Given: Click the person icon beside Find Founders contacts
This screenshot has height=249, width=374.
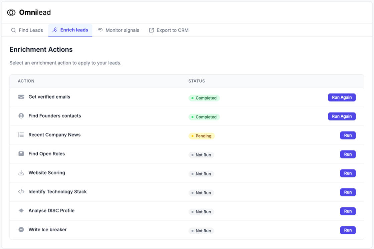Looking at the screenshot, I should [21, 116].
